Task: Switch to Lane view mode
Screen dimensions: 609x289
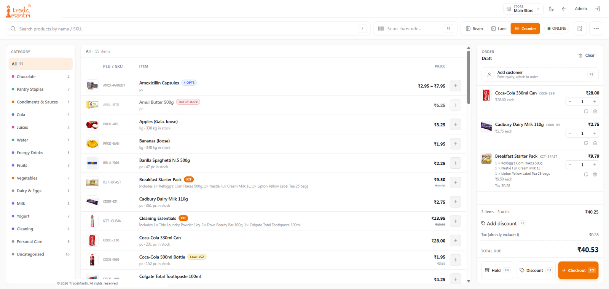Action: click(x=499, y=29)
